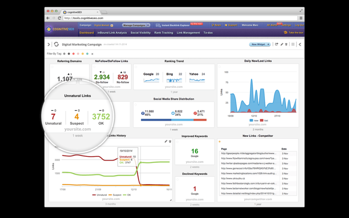Filter by the teal tag color
This screenshot has width=349, height=218.
pos(87,54)
